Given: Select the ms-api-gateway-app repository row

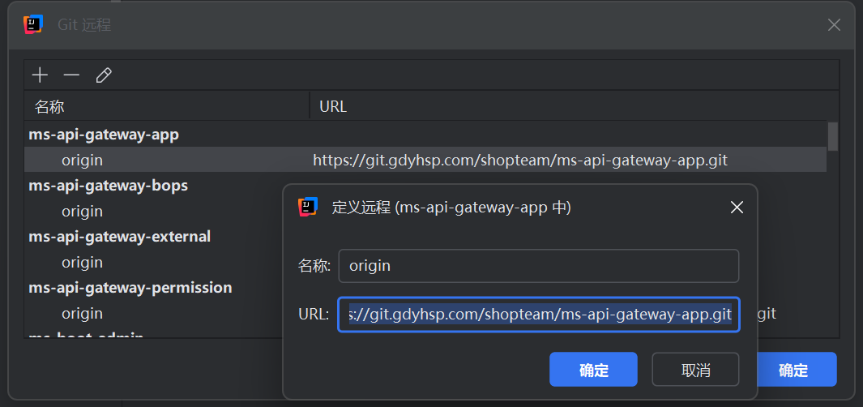Looking at the screenshot, I should (x=104, y=135).
